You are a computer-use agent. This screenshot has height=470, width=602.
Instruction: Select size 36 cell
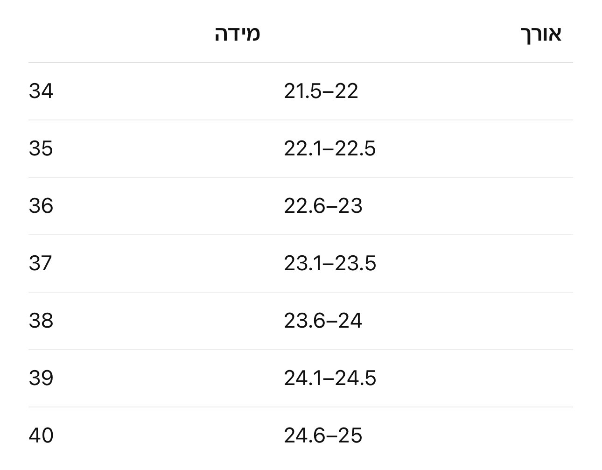pyautogui.click(x=41, y=206)
